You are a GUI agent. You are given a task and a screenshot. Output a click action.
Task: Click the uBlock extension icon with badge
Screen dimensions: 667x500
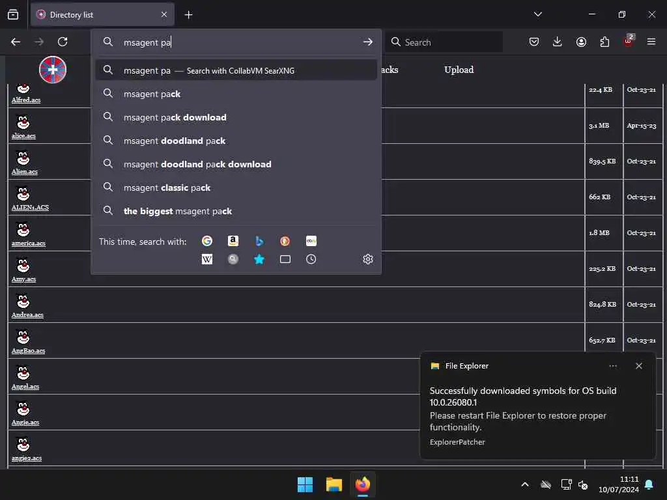click(x=629, y=41)
